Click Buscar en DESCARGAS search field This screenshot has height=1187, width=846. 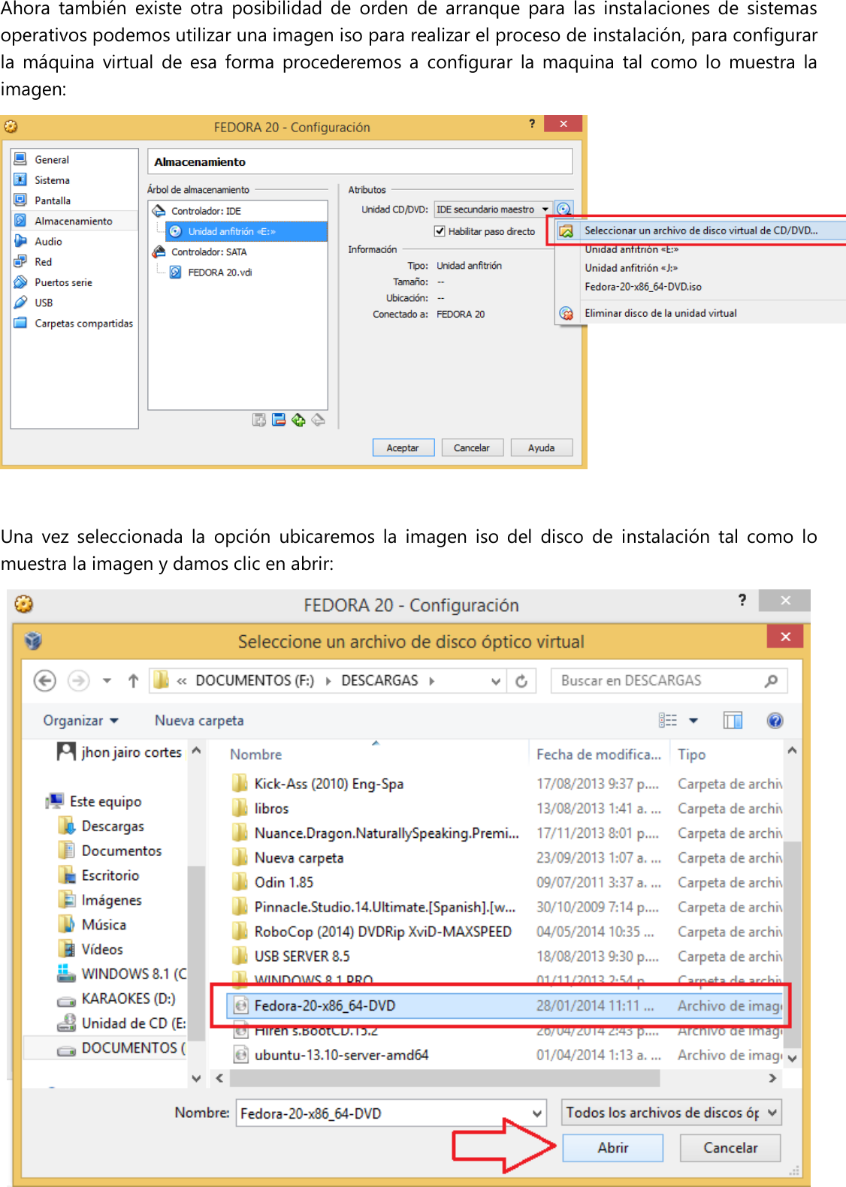tap(669, 681)
